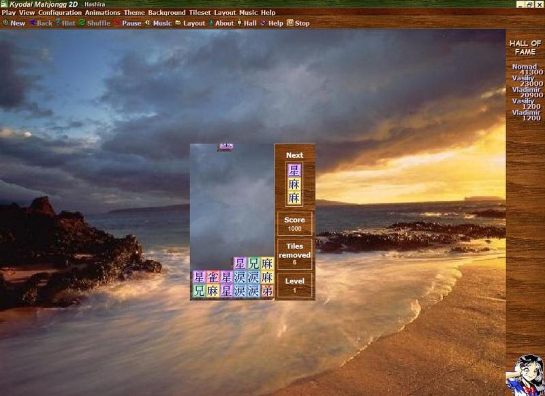Start a new game with New

14,23
